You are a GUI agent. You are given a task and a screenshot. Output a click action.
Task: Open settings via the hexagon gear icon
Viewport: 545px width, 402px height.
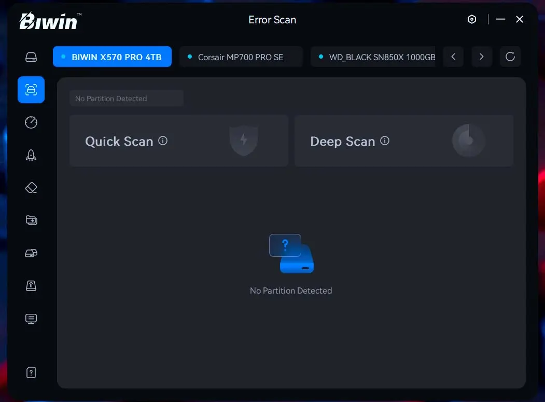pyautogui.click(x=472, y=20)
